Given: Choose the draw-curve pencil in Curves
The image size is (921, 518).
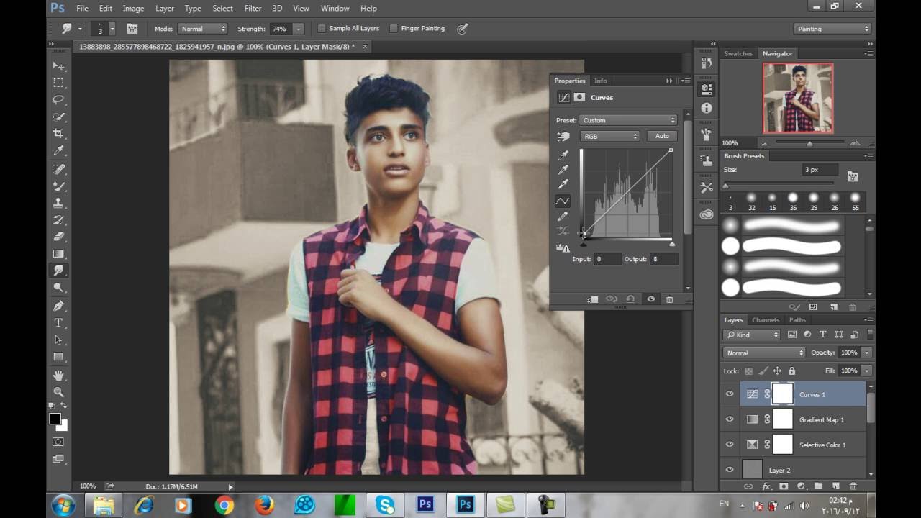Looking at the screenshot, I should (563, 217).
